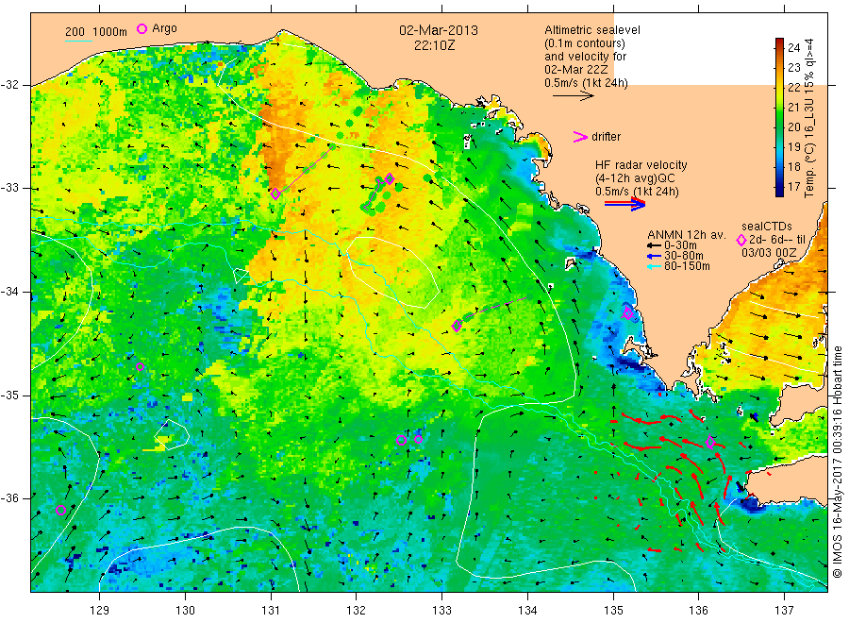Click the '03/03 00Z' legend text
Screen dimensions: 849x623
click(769, 253)
